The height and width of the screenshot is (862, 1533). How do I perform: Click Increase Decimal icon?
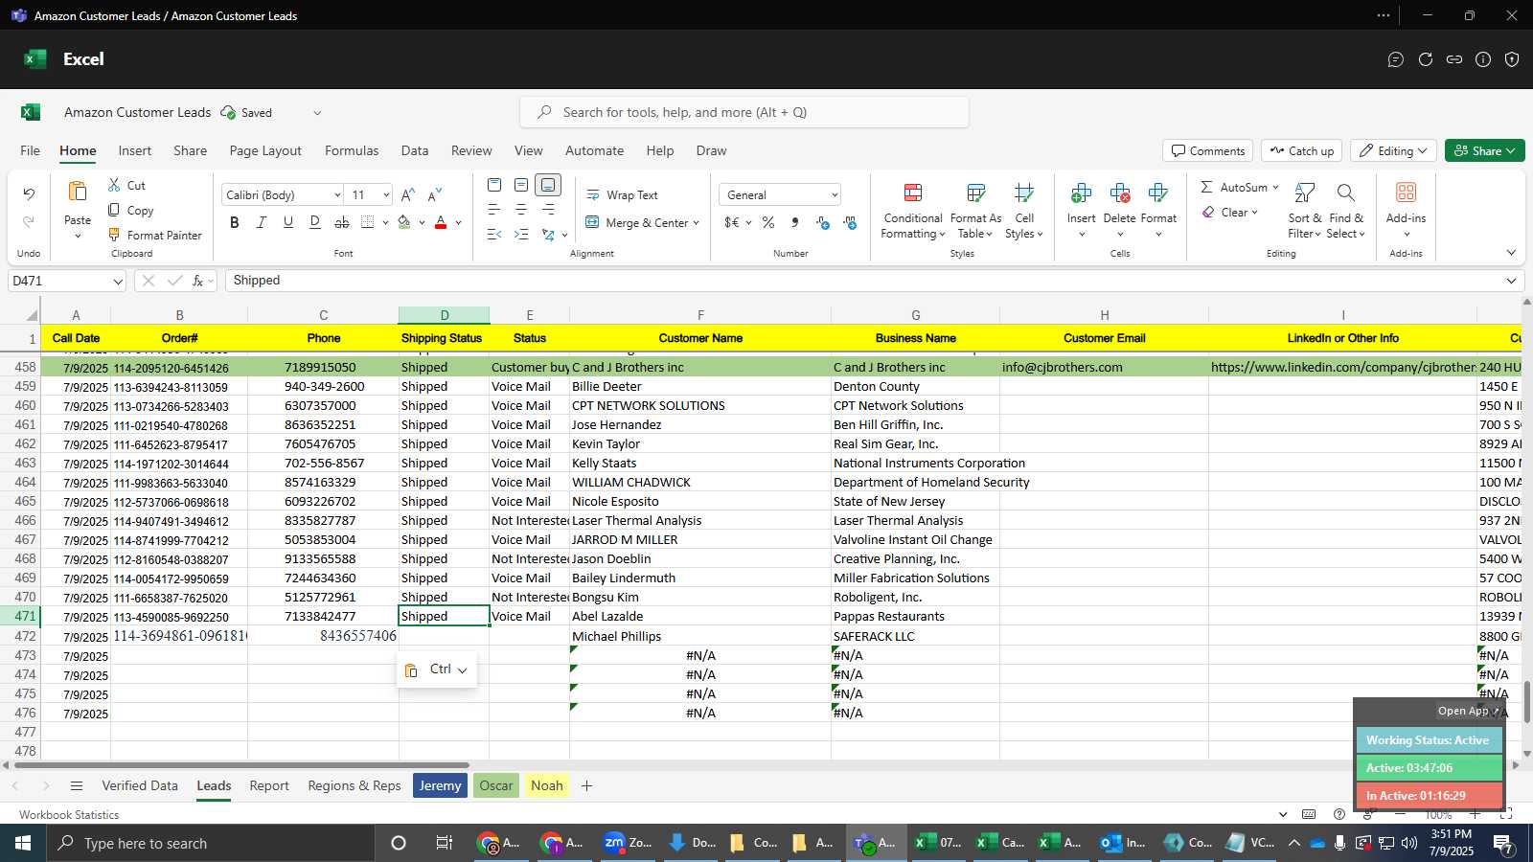[x=823, y=222]
